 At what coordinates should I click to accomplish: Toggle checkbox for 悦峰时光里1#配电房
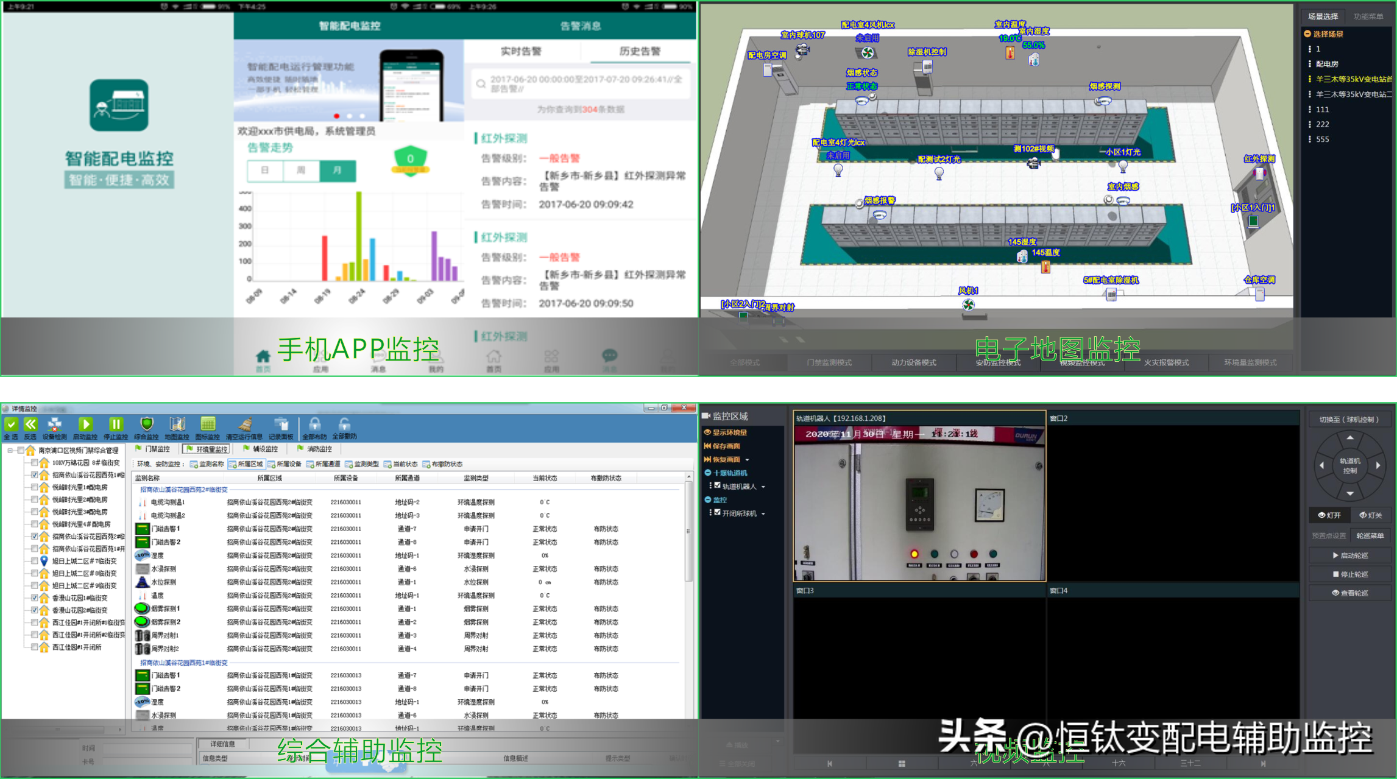click(x=35, y=487)
